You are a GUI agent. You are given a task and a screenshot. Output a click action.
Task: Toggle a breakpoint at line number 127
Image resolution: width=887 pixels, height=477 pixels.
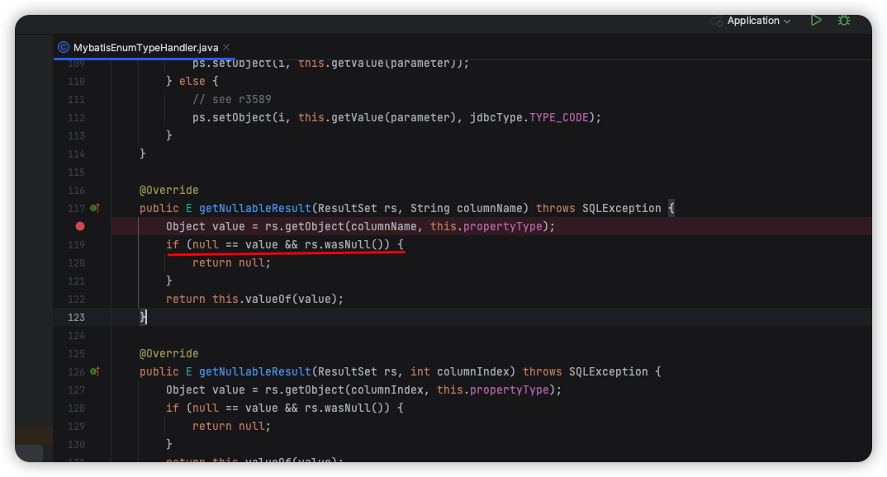pyautogui.click(x=77, y=390)
